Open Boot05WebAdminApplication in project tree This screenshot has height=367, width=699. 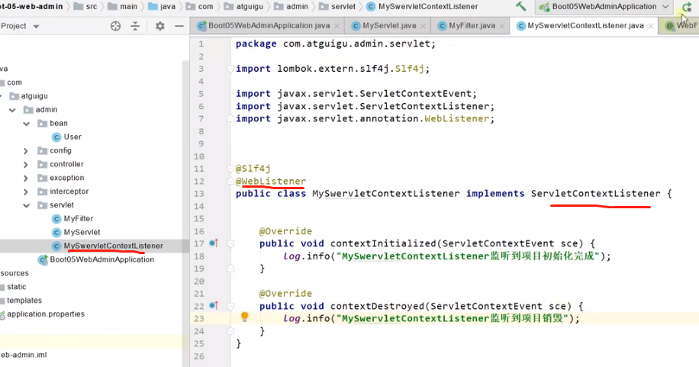(x=97, y=259)
